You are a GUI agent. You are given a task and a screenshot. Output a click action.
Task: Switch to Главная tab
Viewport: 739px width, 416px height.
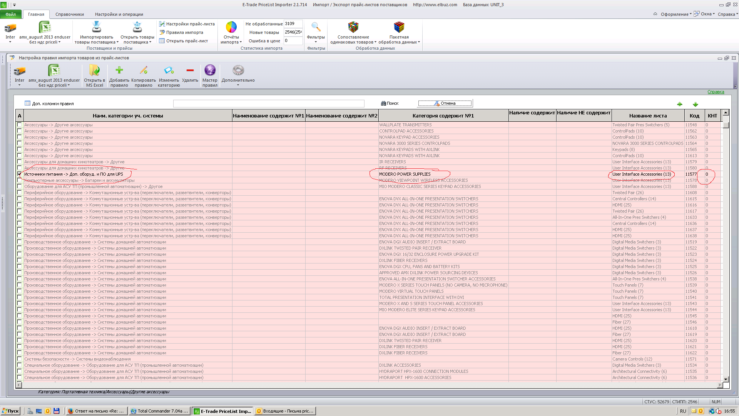tap(36, 14)
